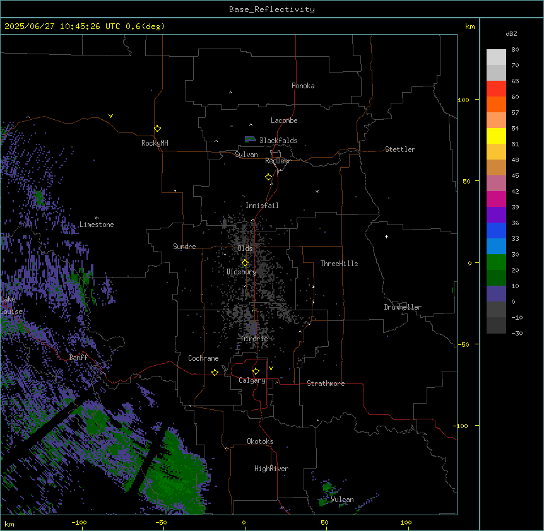Select the ThreeHills label

339,264
